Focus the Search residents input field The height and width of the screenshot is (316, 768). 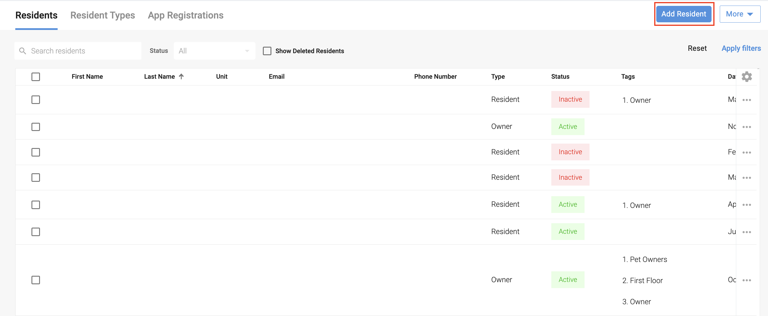pyautogui.click(x=84, y=51)
